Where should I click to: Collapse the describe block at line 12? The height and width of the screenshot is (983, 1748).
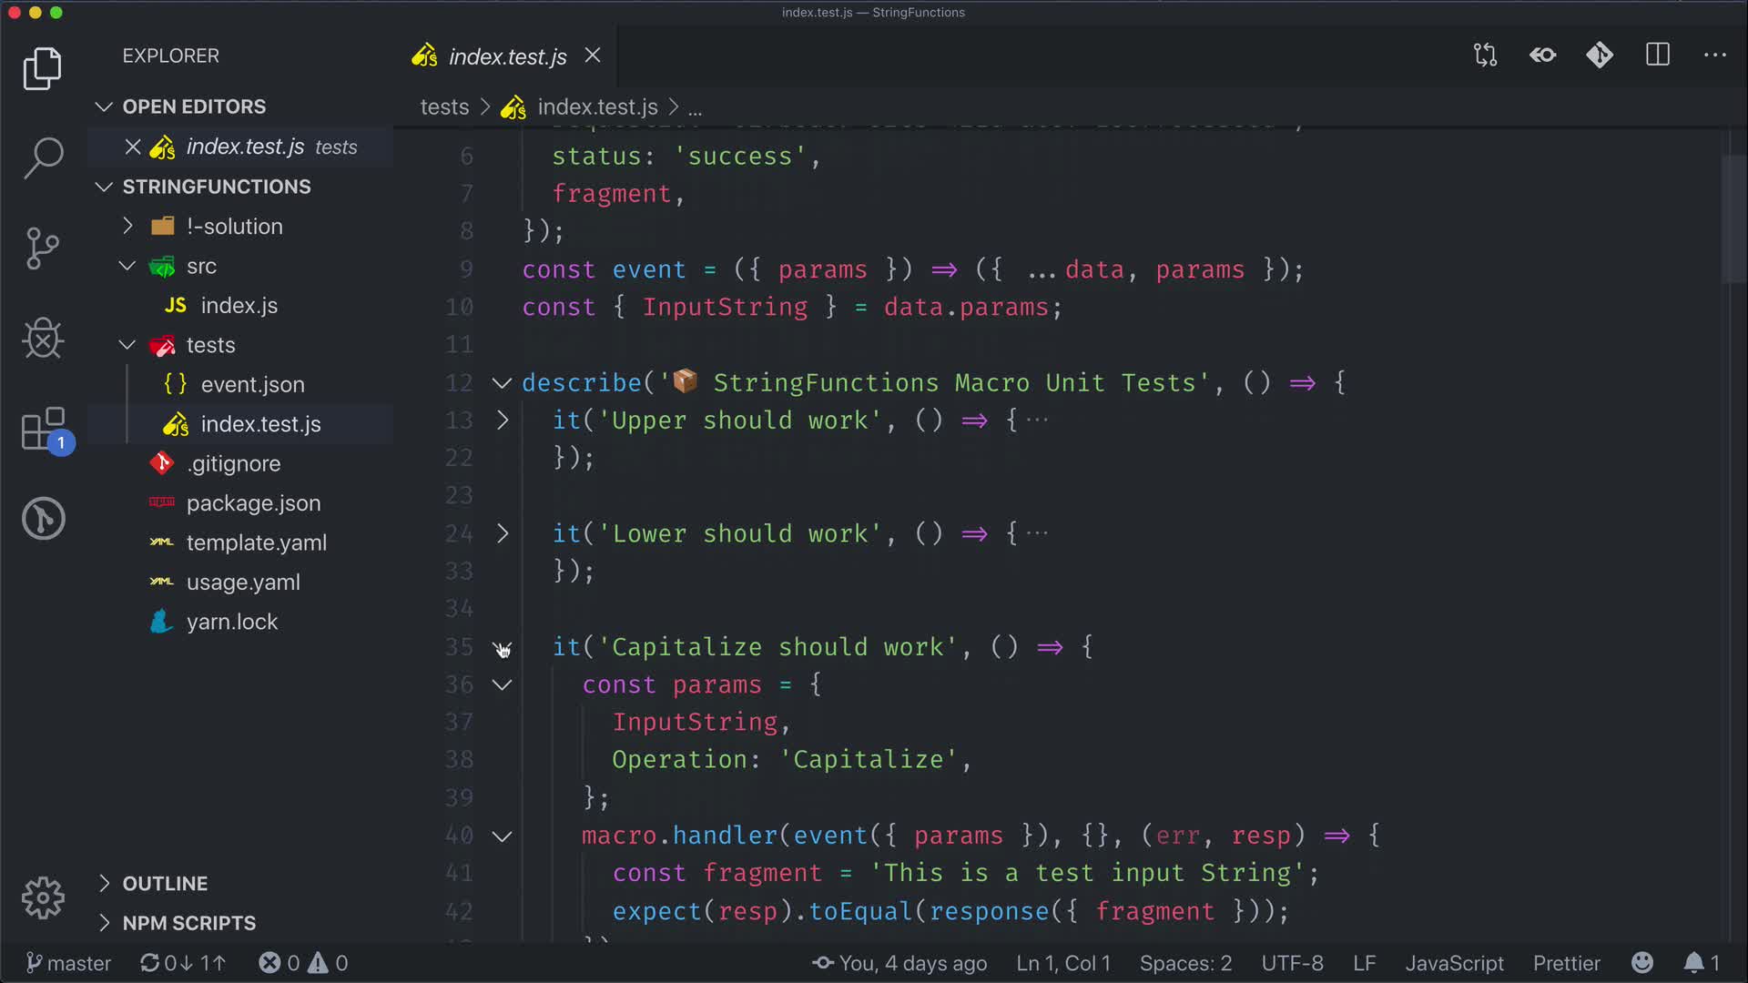pyautogui.click(x=502, y=383)
